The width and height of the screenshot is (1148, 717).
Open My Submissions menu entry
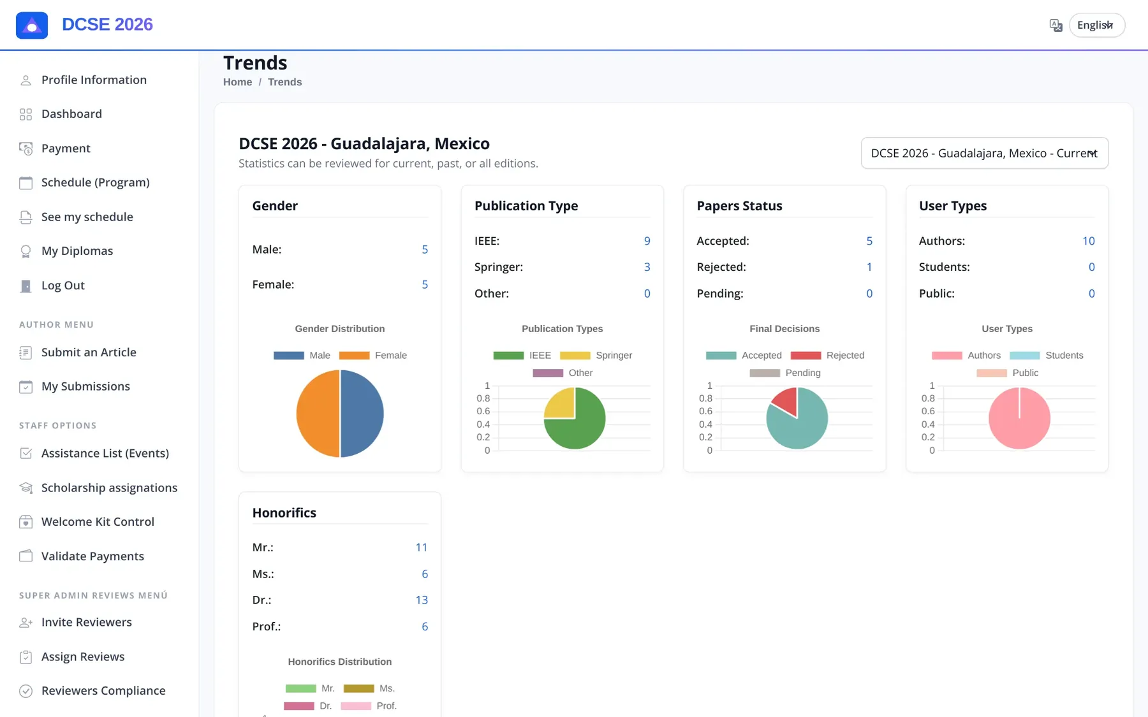(85, 387)
